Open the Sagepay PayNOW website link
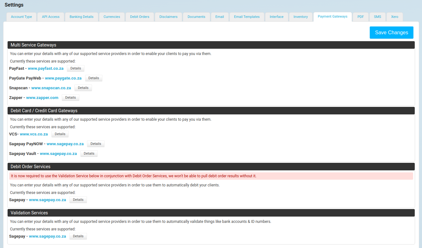Viewport: 422px width, 248px height. (x=65, y=144)
